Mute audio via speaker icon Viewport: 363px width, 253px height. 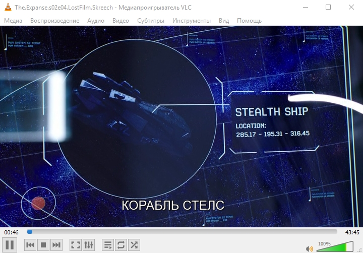point(309,249)
